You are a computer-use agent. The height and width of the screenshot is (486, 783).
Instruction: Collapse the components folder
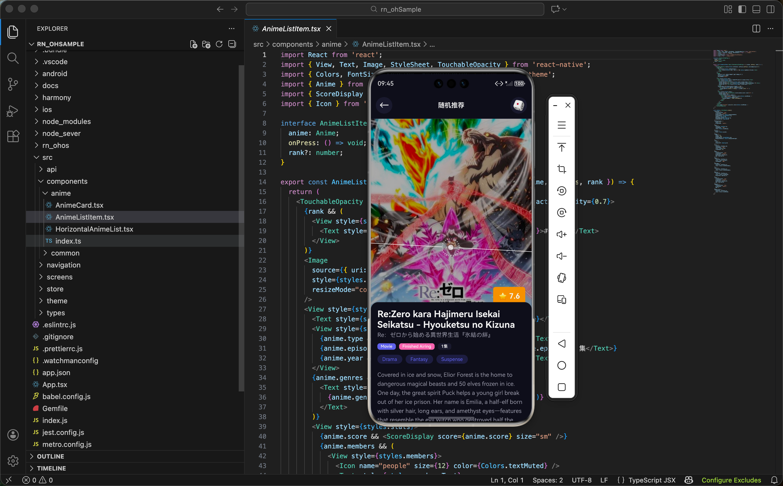point(67,181)
